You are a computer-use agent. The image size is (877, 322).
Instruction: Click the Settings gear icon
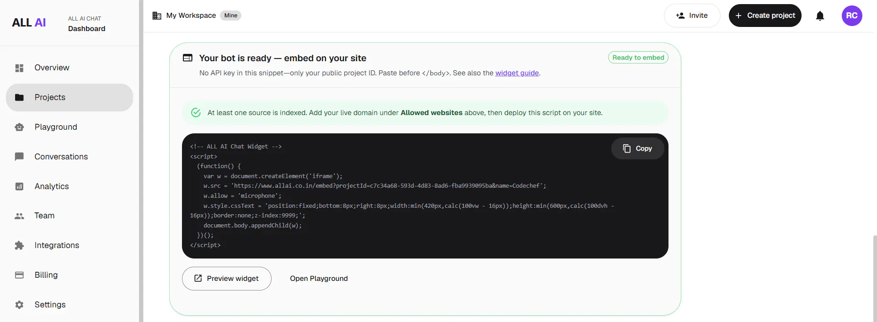tap(19, 305)
